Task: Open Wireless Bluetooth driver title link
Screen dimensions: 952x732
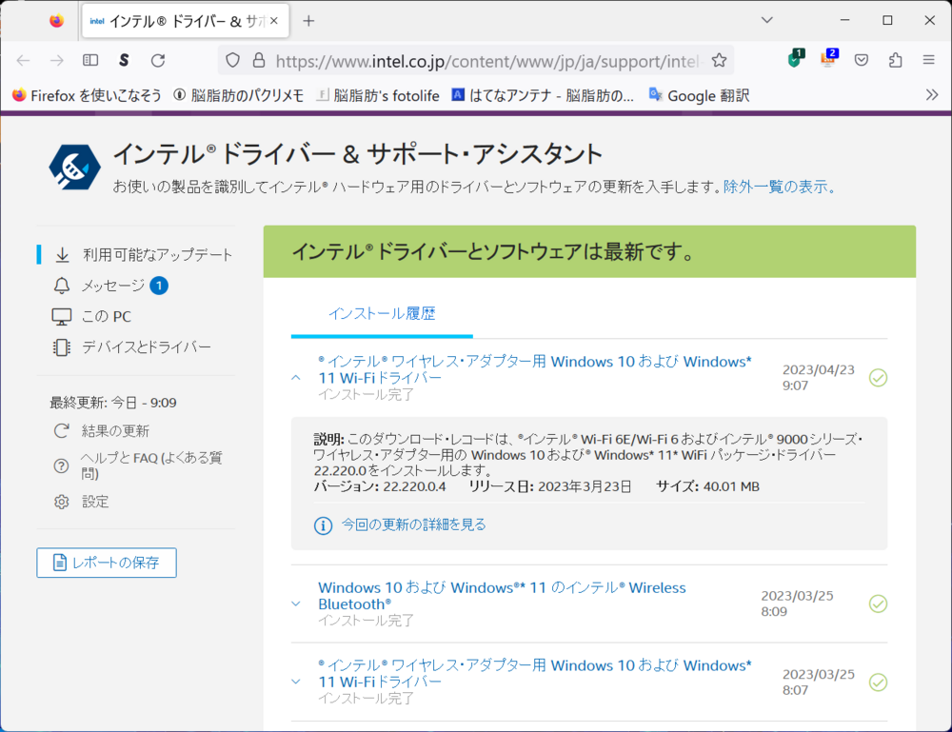Action: coord(502,596)
